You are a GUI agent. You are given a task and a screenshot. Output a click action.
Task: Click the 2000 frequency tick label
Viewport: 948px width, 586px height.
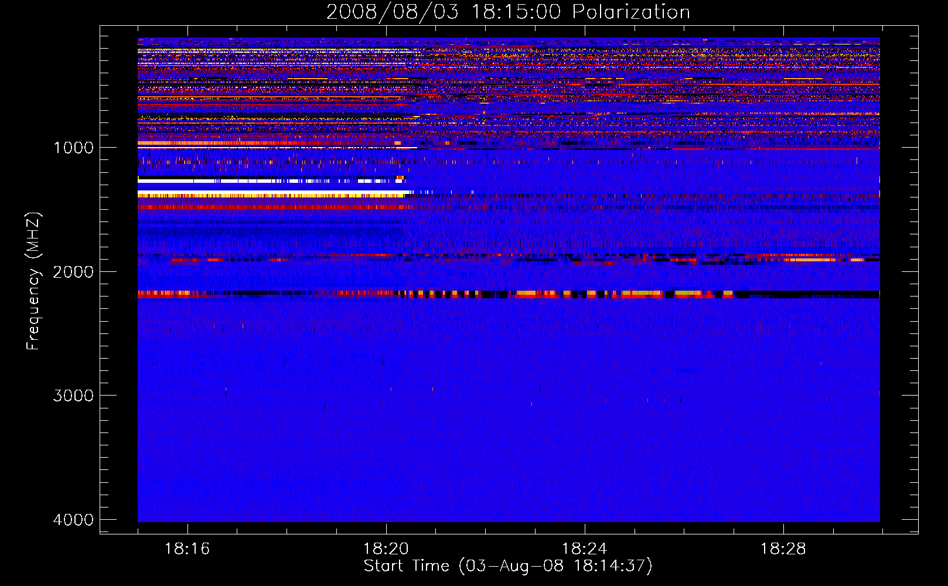(73, 272)
